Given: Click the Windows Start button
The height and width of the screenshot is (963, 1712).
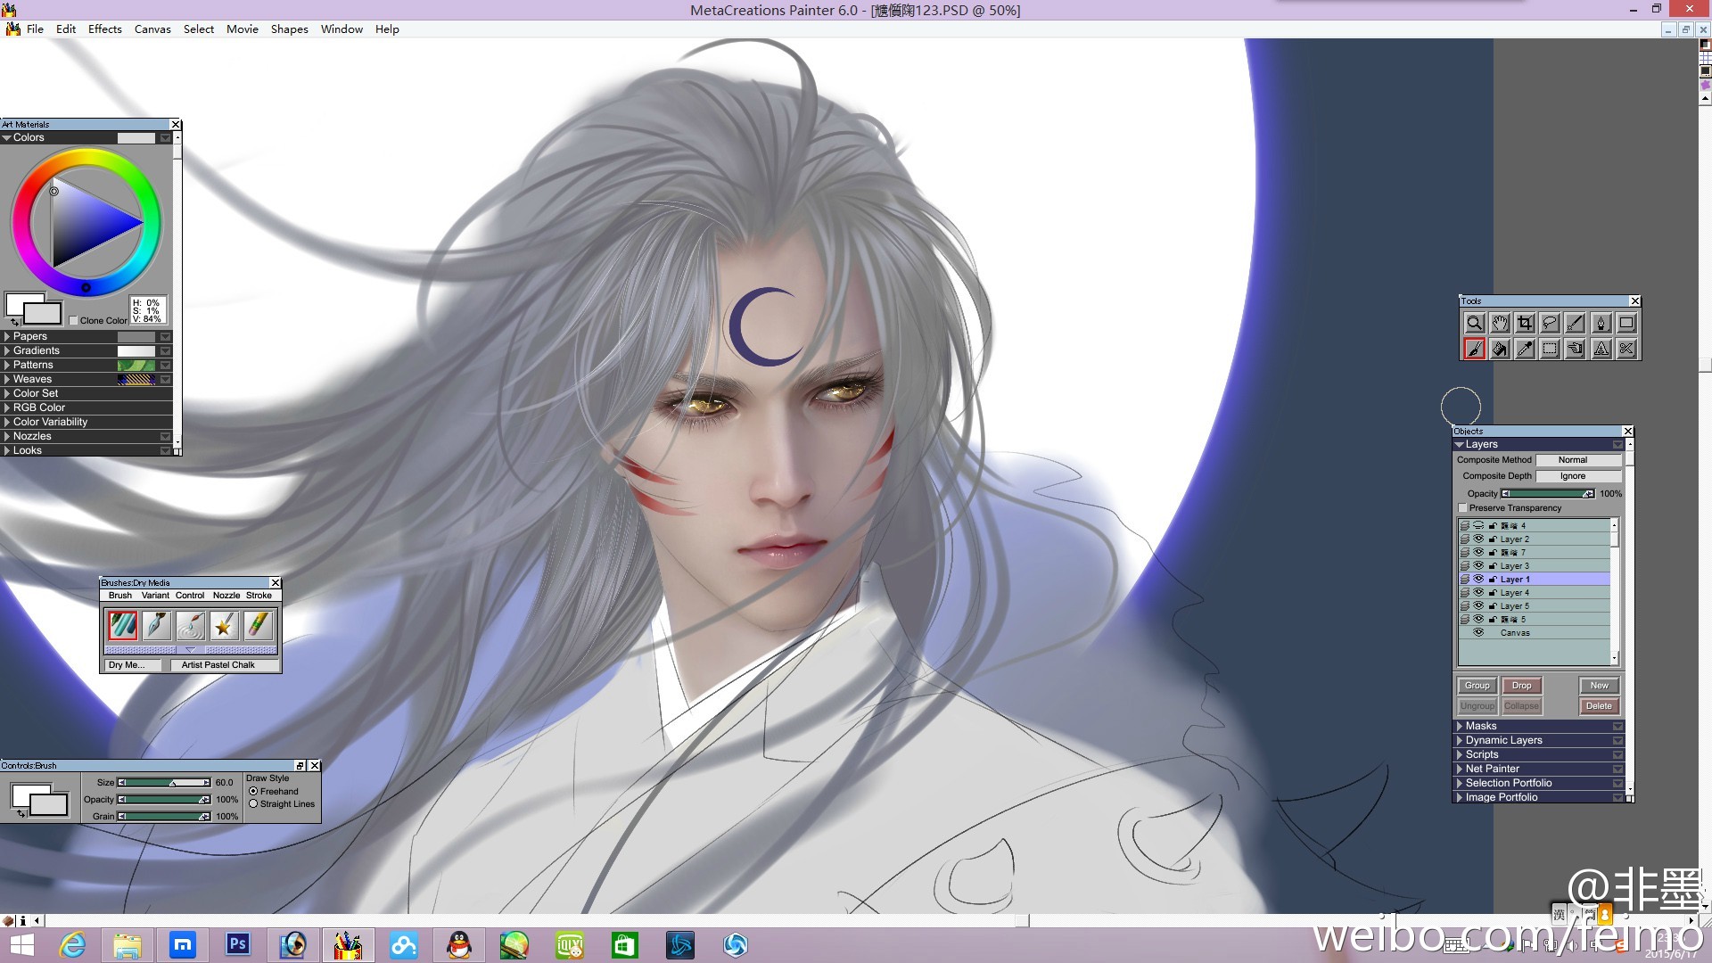Looking at the screenshot, I should point(21,944).
